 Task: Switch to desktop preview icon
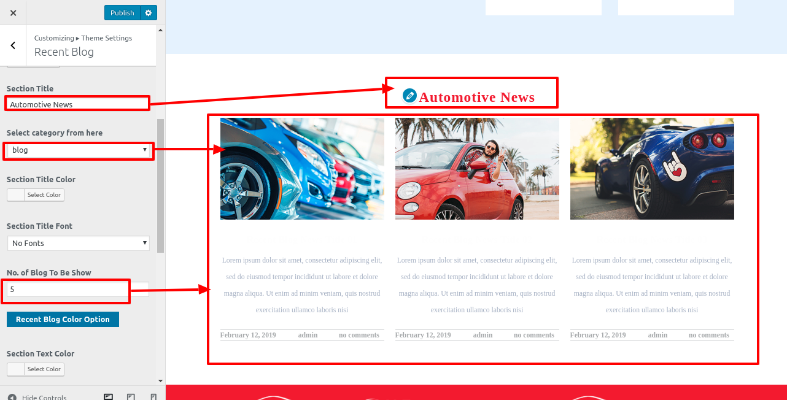click(x=109, y=396)
